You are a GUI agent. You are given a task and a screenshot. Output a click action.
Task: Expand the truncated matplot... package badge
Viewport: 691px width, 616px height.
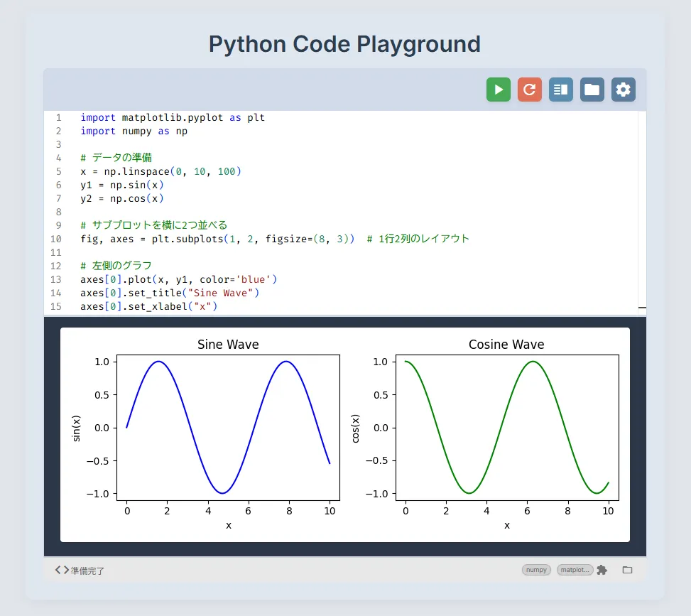pos(575,570)
